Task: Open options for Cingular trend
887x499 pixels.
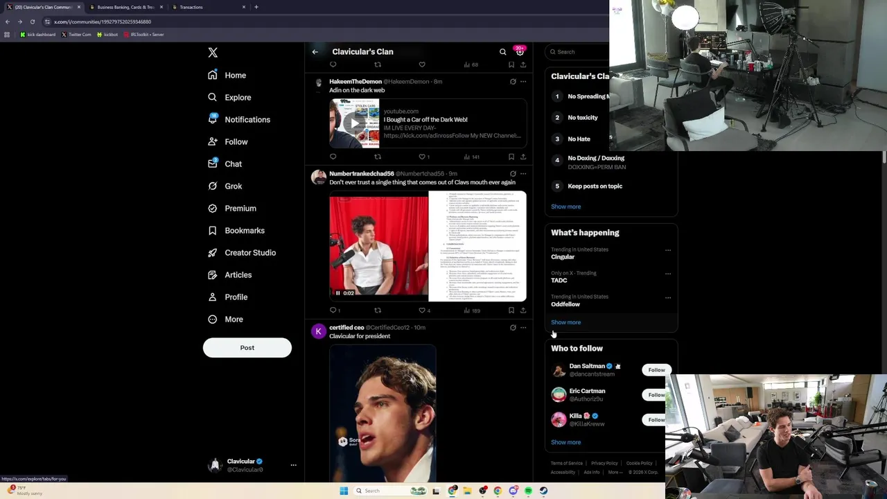Action: (x=668, y=250)
